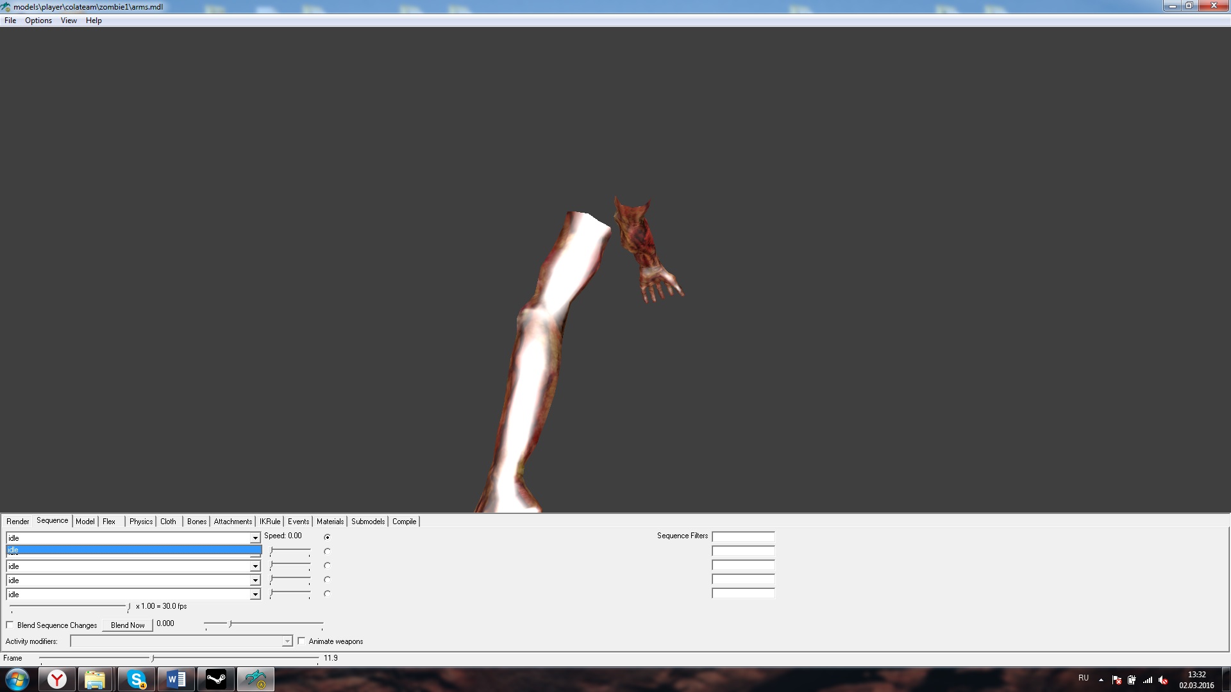
Task: Click the Sequence tab
Action: [x=52, y=520]
